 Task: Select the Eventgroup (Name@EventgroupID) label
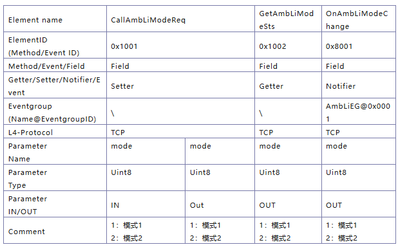52,113
